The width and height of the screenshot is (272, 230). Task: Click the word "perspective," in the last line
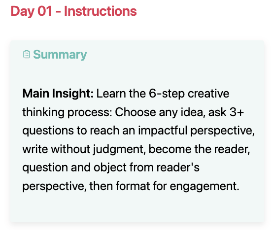[55, 187]
